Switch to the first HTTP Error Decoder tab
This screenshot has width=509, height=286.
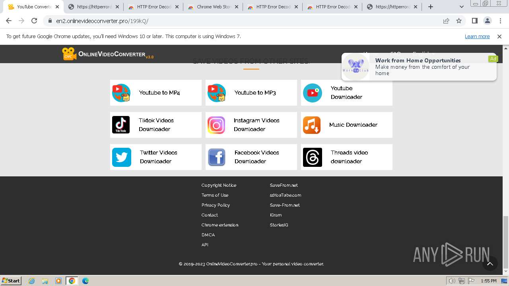tap(153, 7)
